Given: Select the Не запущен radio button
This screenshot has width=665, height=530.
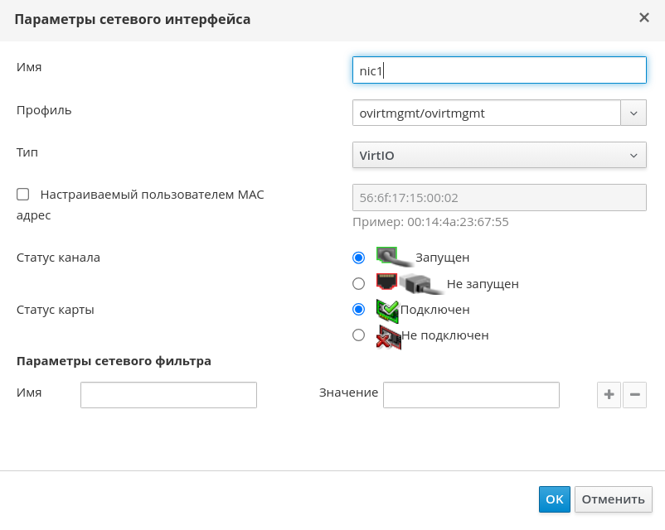Looking at the screenshot, I should (358, 283).
